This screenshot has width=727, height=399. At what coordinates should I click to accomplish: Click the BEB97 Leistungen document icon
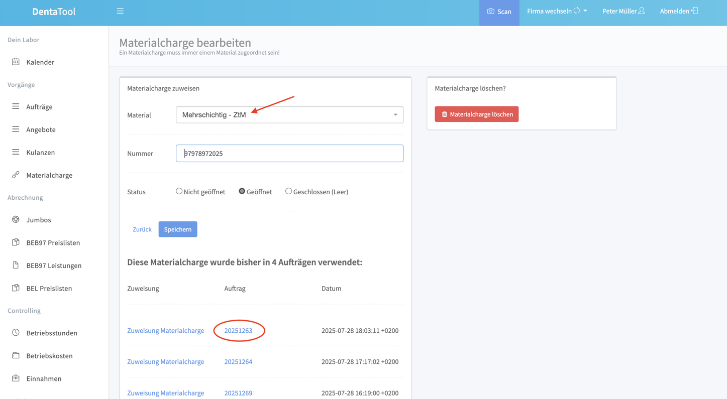point(16,265)
